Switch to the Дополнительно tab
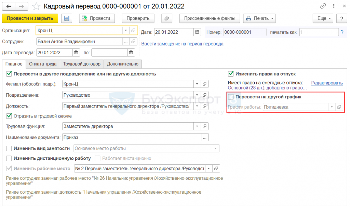The width and height of the screenshot is (350, 207). click(123, 64)
